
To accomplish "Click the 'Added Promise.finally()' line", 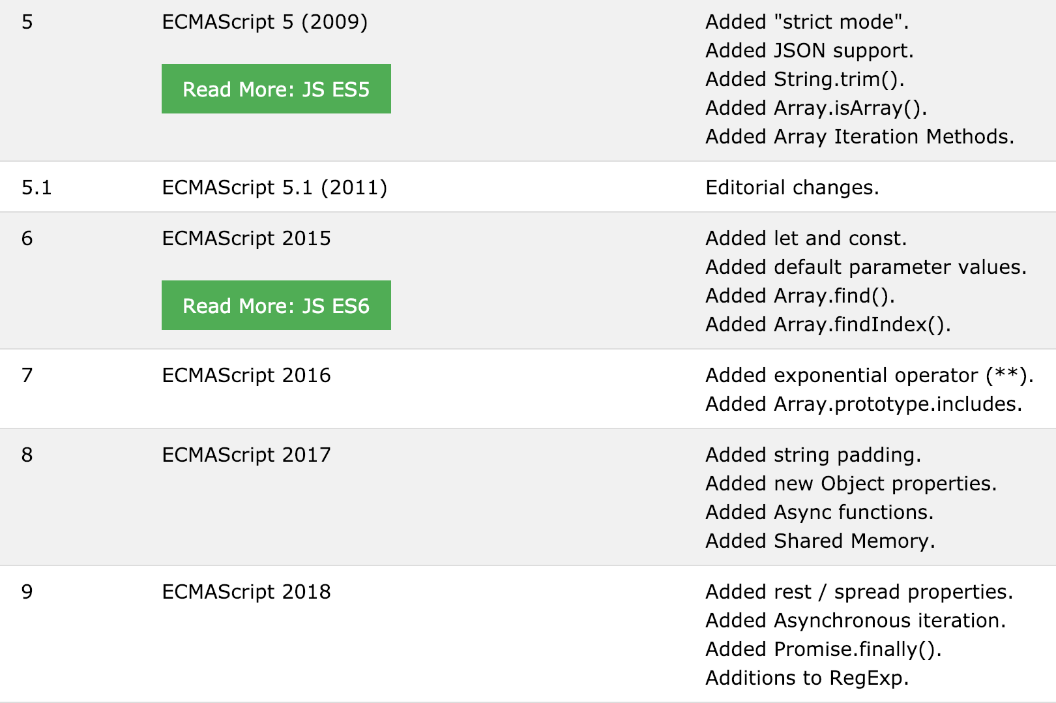I will point(823,650).
